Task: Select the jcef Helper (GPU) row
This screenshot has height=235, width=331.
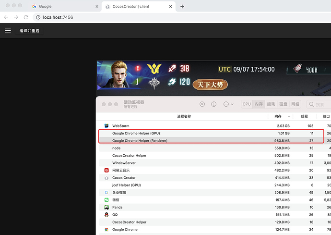Action: [x=215, y=185]
